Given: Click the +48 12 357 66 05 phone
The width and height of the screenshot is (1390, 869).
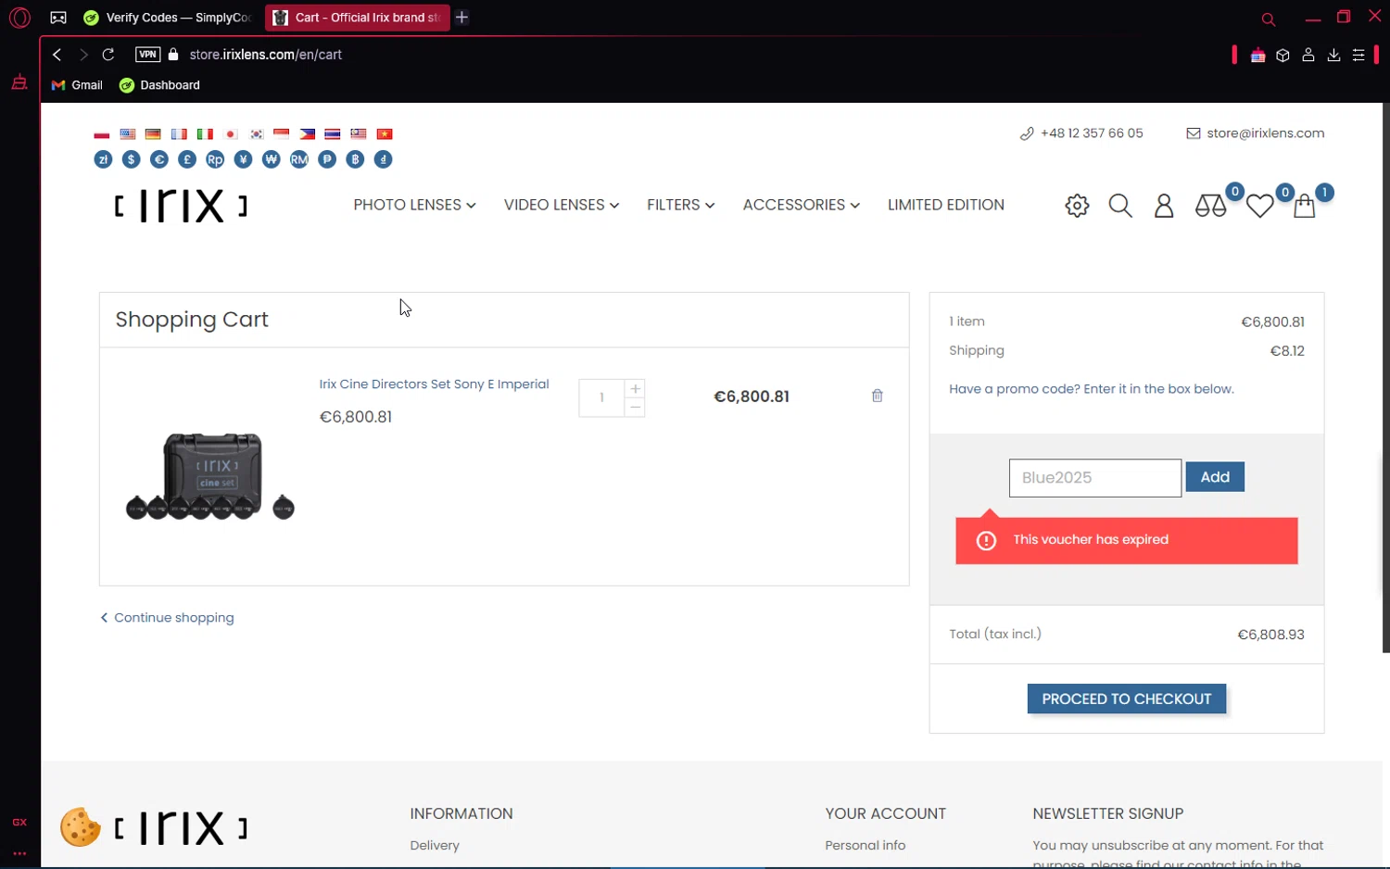Looking at the screenshot, I should tap(1081, 133).
